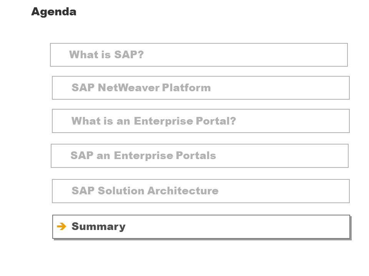Click 'Enterprise' in 'SAP an Enterprise Portals'
369x276 pixels.
[x=143, y=156]
